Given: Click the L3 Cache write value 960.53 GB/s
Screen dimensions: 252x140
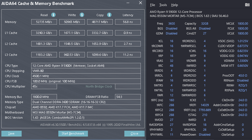Looking at the screenshot, I should tap(72, 55).
